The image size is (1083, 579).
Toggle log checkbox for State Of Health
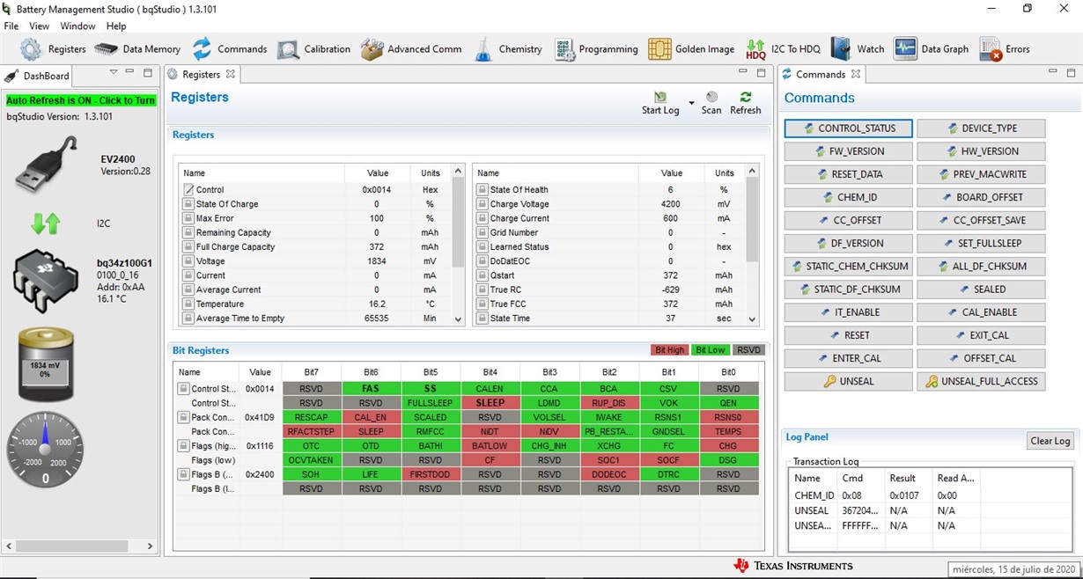[482, 189]
